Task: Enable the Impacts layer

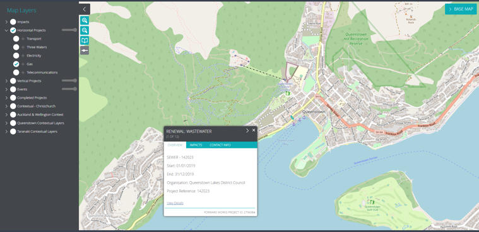Action: [x=13, y=22]
